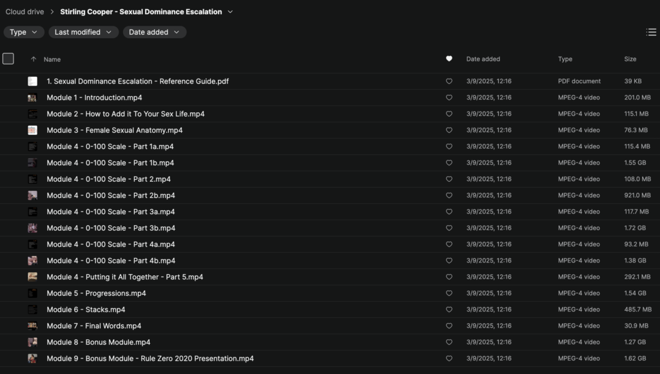Expand the chevron beside the folder title

coord(229,11)
